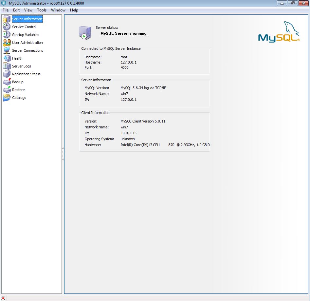Click the Restore drive icon
This screenshot has height=301, width=310.
pos(7,90)
